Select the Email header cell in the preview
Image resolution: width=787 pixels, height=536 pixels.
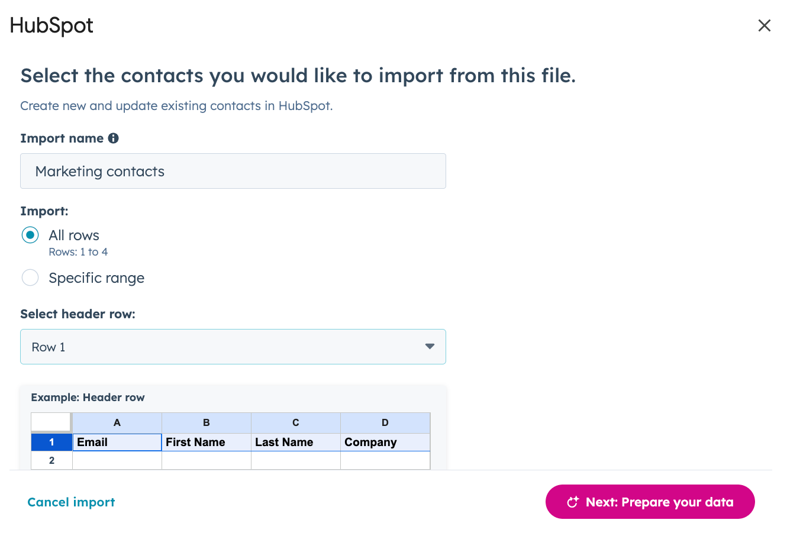(x=117, y=442)
